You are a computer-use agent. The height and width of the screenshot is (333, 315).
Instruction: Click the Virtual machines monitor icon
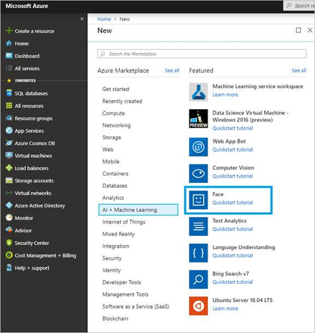pos(9,155)
